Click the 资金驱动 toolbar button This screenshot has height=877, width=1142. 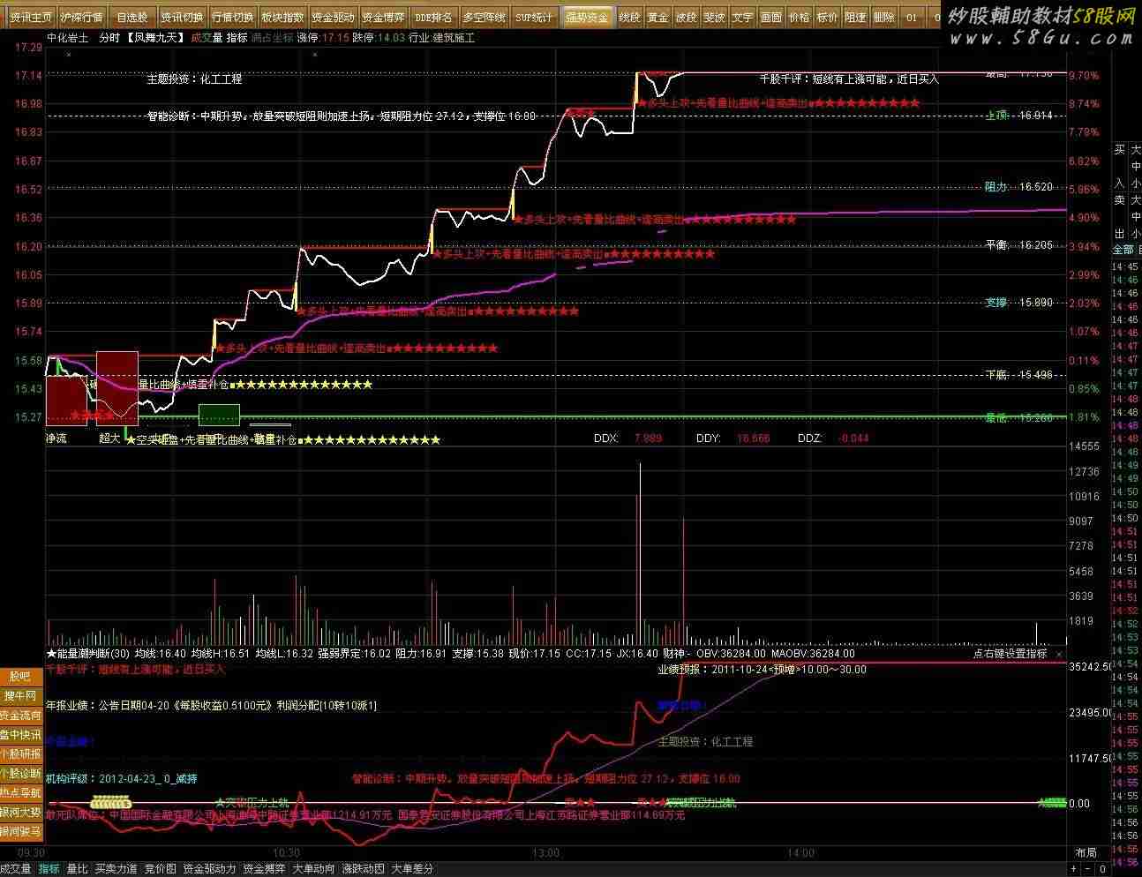click(334, 17)
